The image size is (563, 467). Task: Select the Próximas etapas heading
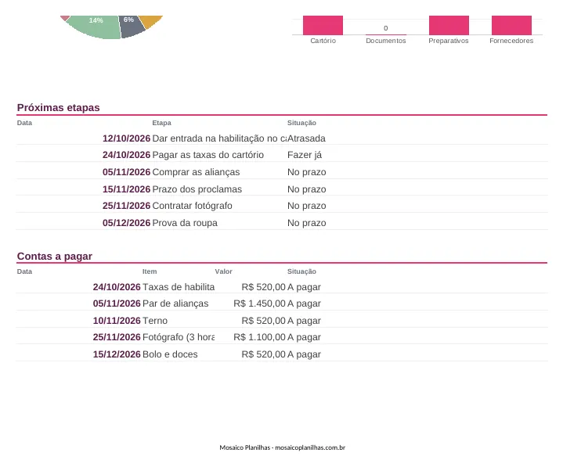(x=58, y=108)
